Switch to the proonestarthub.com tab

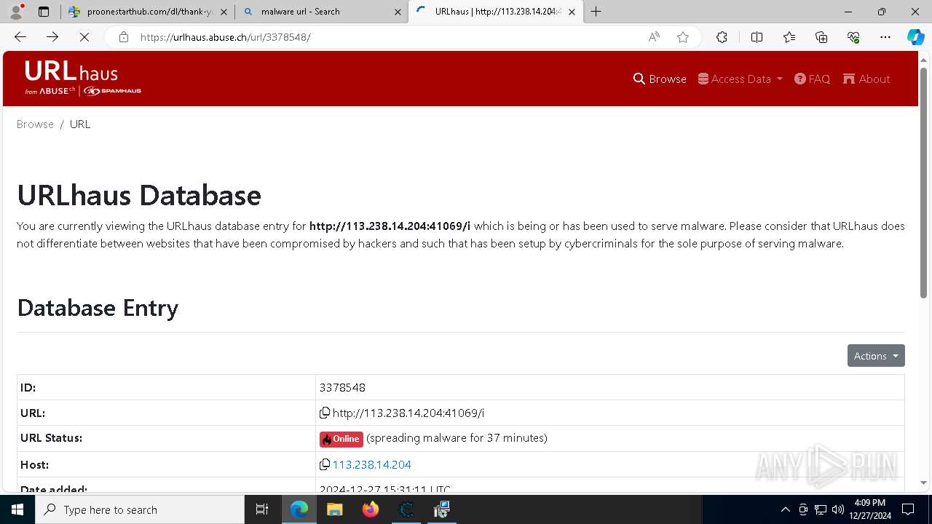pyautogui.click(x=149, y=12)
